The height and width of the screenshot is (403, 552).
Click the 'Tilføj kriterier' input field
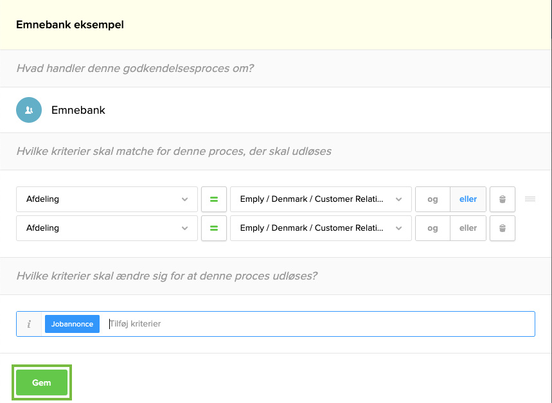(318, 324)
